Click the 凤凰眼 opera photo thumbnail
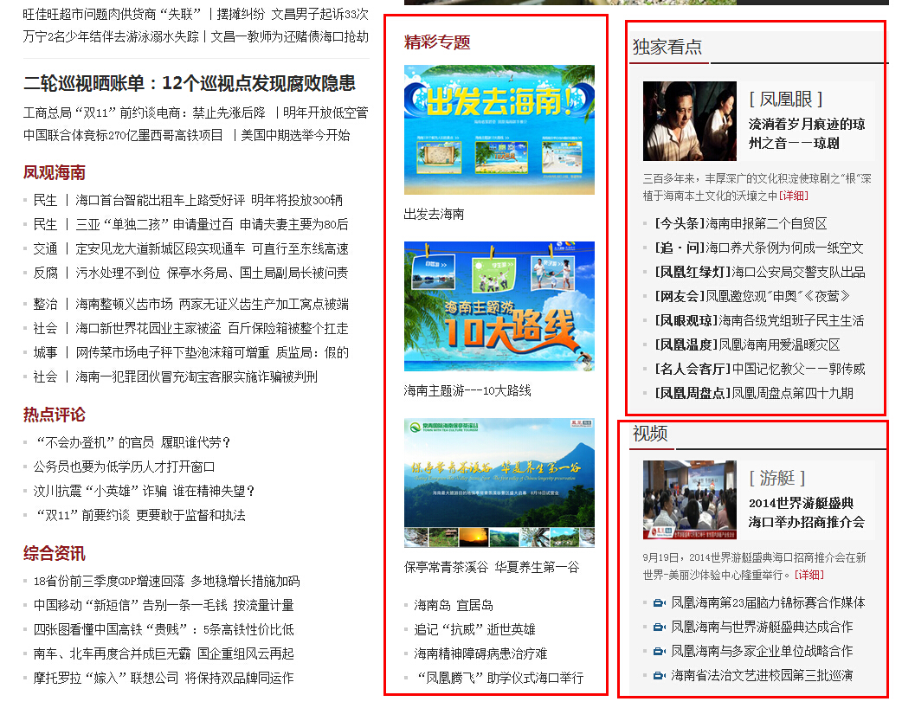 (689, 121)
